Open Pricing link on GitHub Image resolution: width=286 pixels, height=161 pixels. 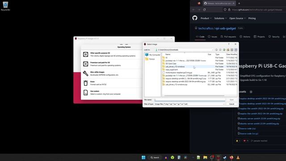pos(252,18)
